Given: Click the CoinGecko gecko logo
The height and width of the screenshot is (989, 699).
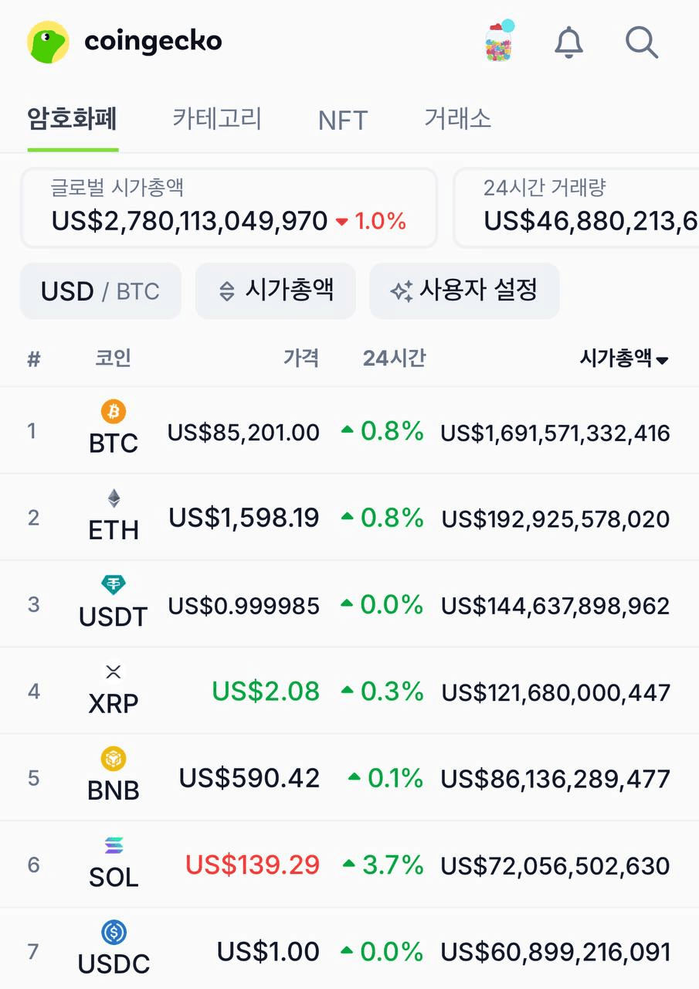Looking at the screenshot, I should pyautogui.click(x=48, y=42).
